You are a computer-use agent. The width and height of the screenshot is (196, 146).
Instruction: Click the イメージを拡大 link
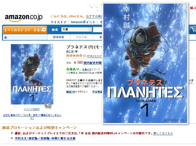32,109
